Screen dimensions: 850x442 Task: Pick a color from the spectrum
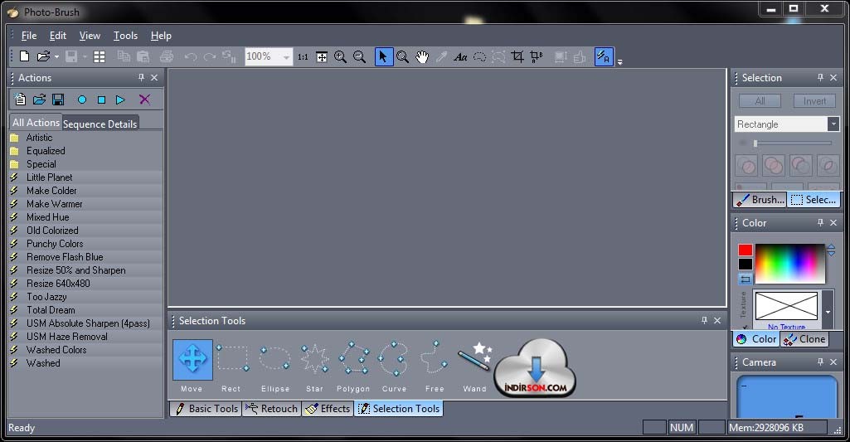[789, 264]
